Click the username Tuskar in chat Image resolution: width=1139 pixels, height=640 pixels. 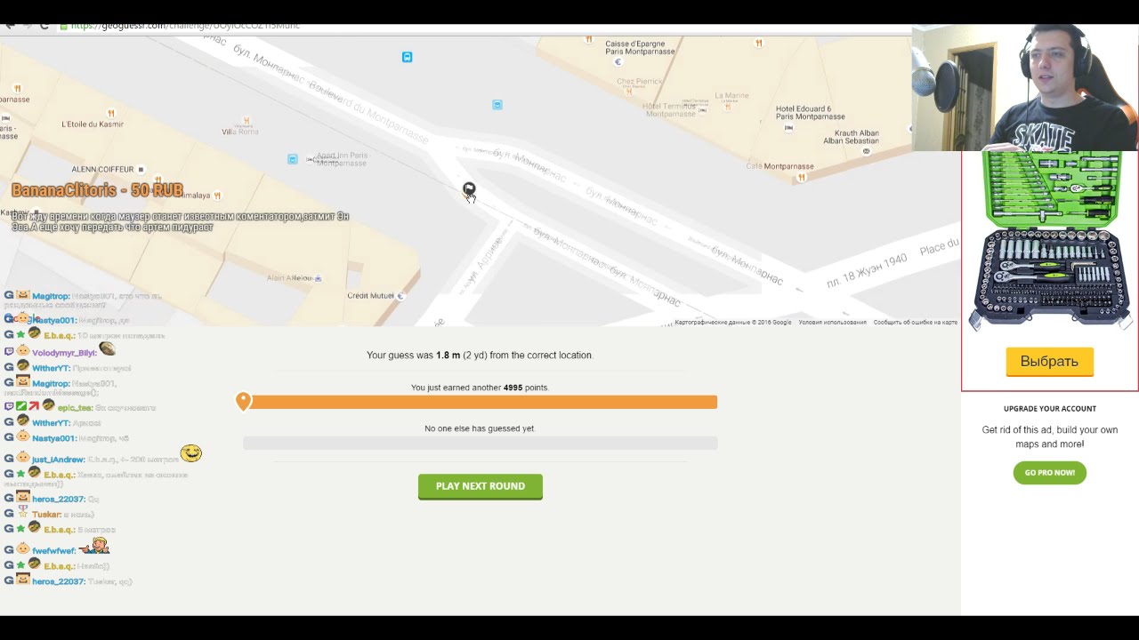tap(46, 515)
